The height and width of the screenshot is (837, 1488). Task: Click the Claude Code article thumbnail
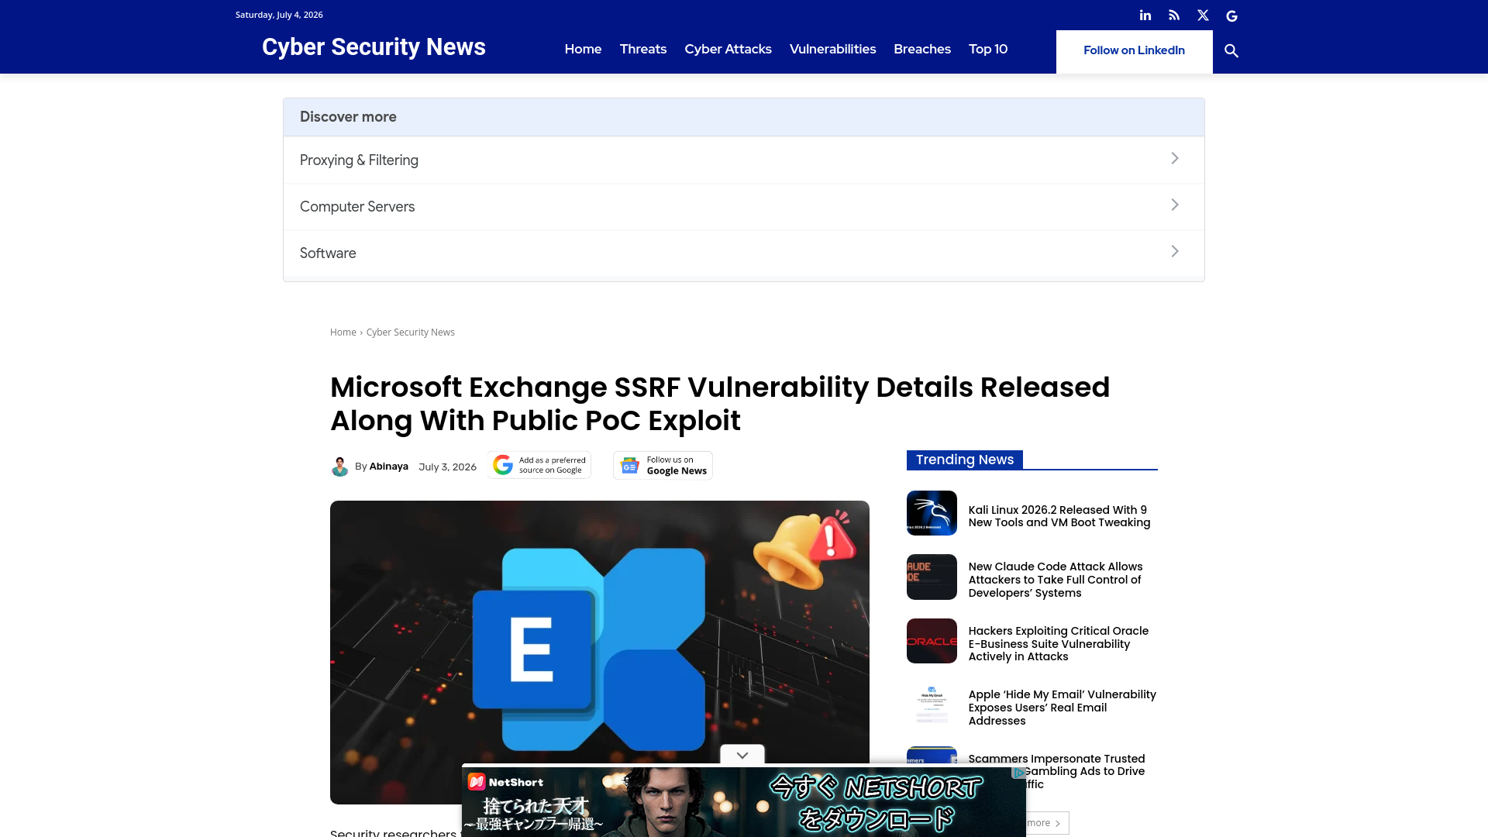(932, 577)
